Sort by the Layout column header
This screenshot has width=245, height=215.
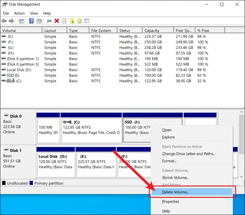pyautogui.click(x=55, y=30)
